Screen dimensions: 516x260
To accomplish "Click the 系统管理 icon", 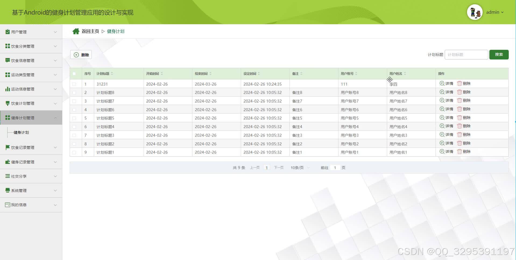I will click(8, 190).
